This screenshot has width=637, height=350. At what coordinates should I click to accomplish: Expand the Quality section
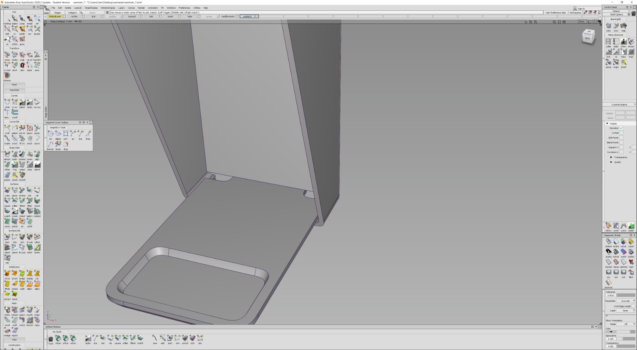click(x=612, y=162)
